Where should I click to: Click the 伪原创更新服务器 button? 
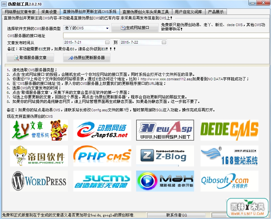87,58
